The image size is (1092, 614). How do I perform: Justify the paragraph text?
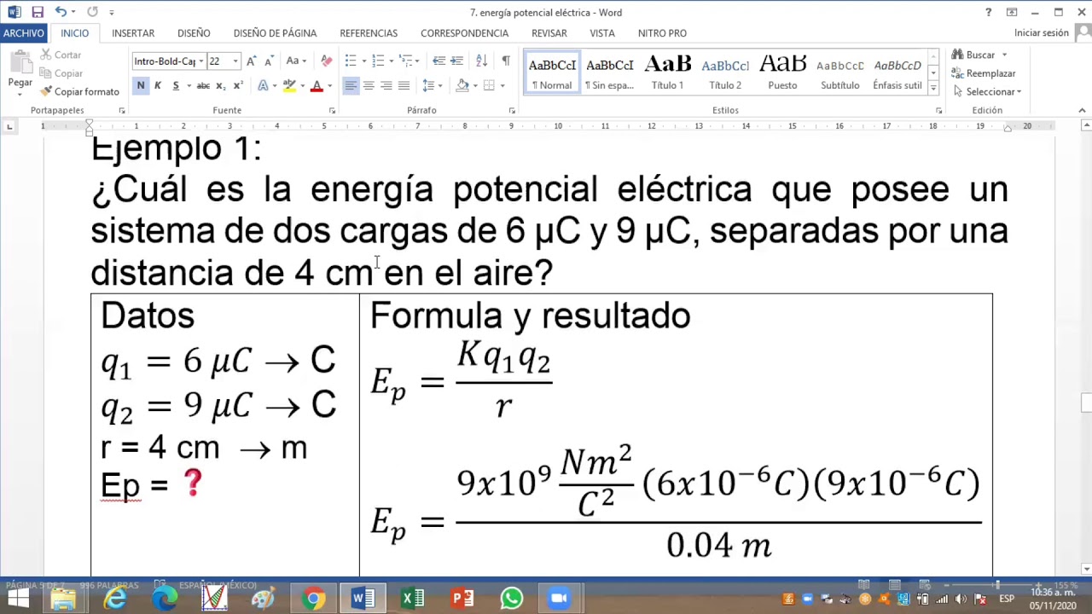(404, 85)
